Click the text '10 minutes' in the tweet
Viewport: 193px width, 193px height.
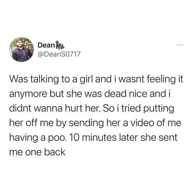tap(93, 137)
